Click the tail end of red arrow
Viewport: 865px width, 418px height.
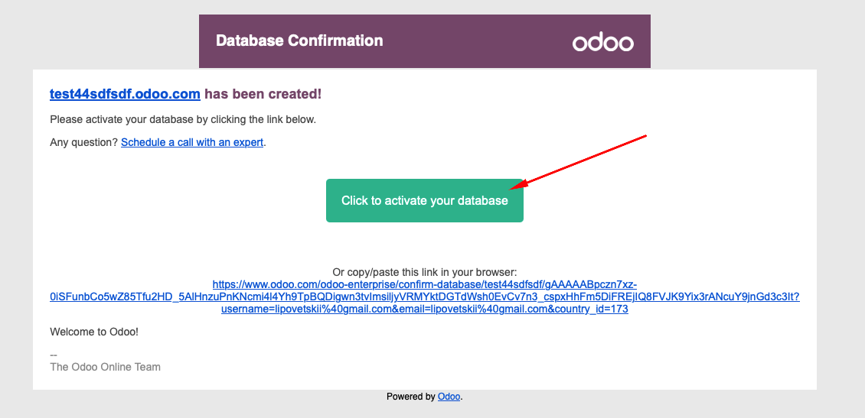coord(647,136)
